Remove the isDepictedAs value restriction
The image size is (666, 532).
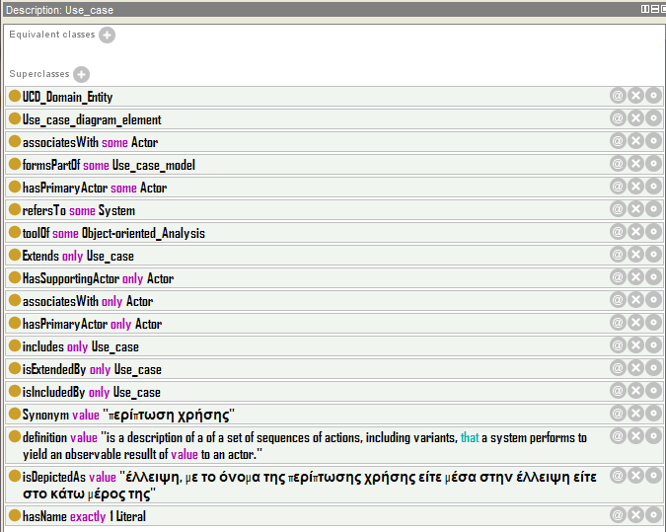pos(635,476)
